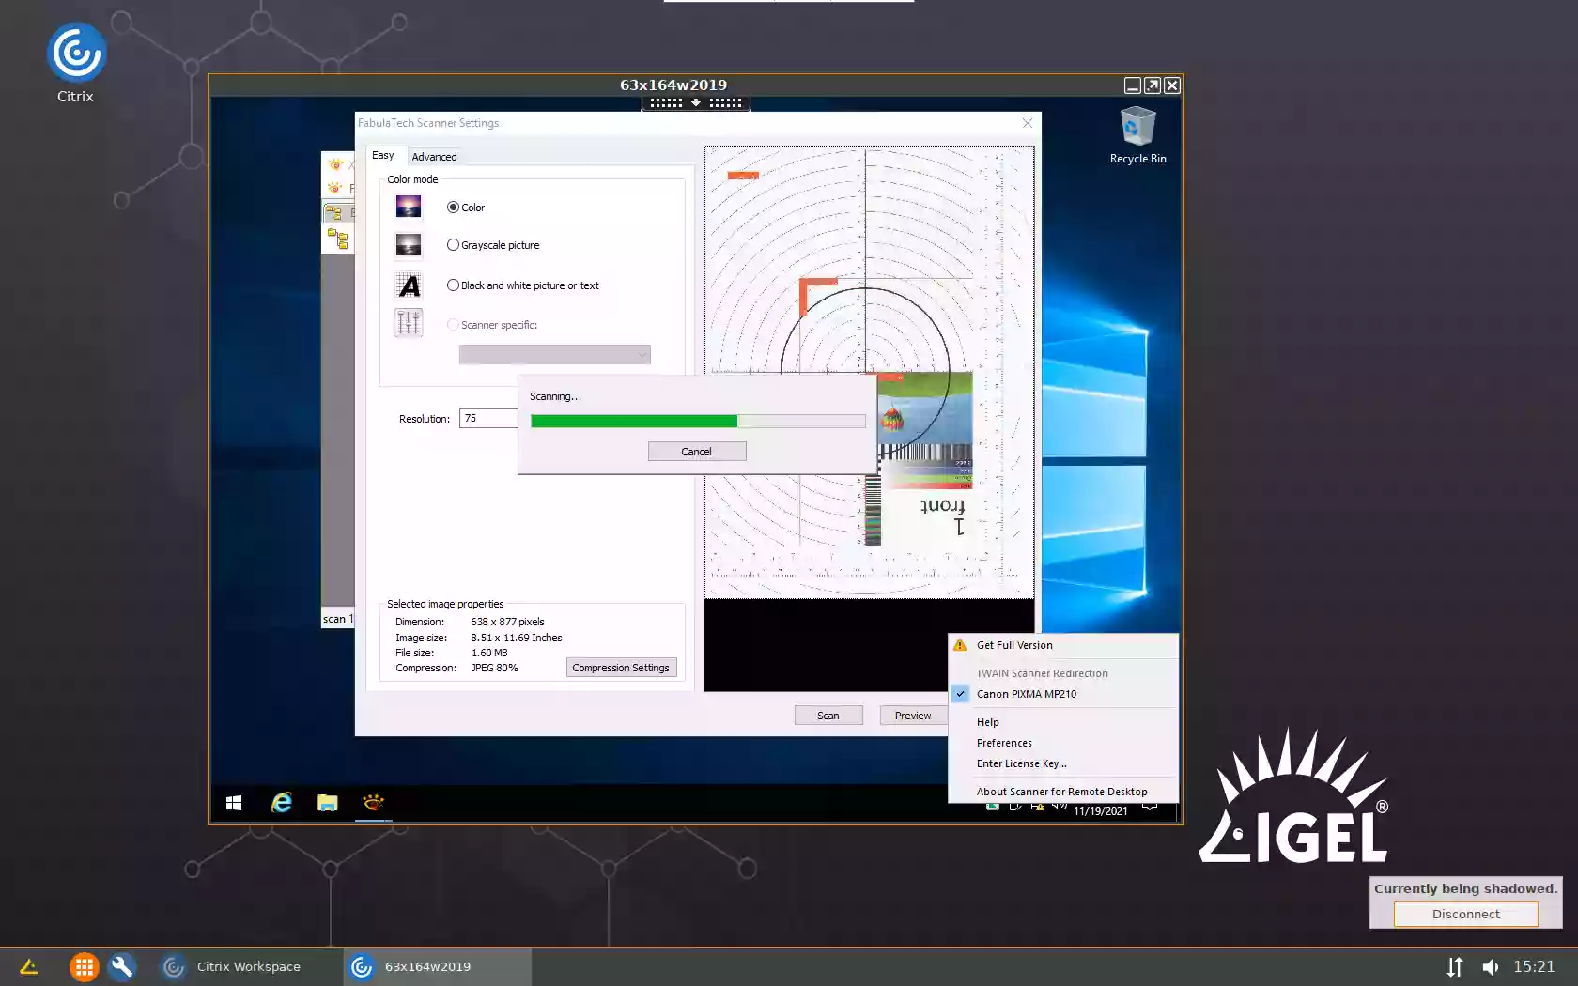Open Compression Settings

tap(621, 668)
